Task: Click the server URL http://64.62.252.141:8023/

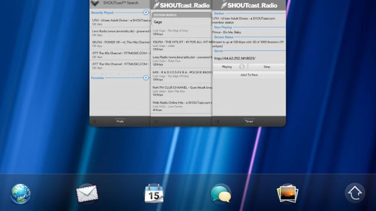Action: tap(235, 59)
